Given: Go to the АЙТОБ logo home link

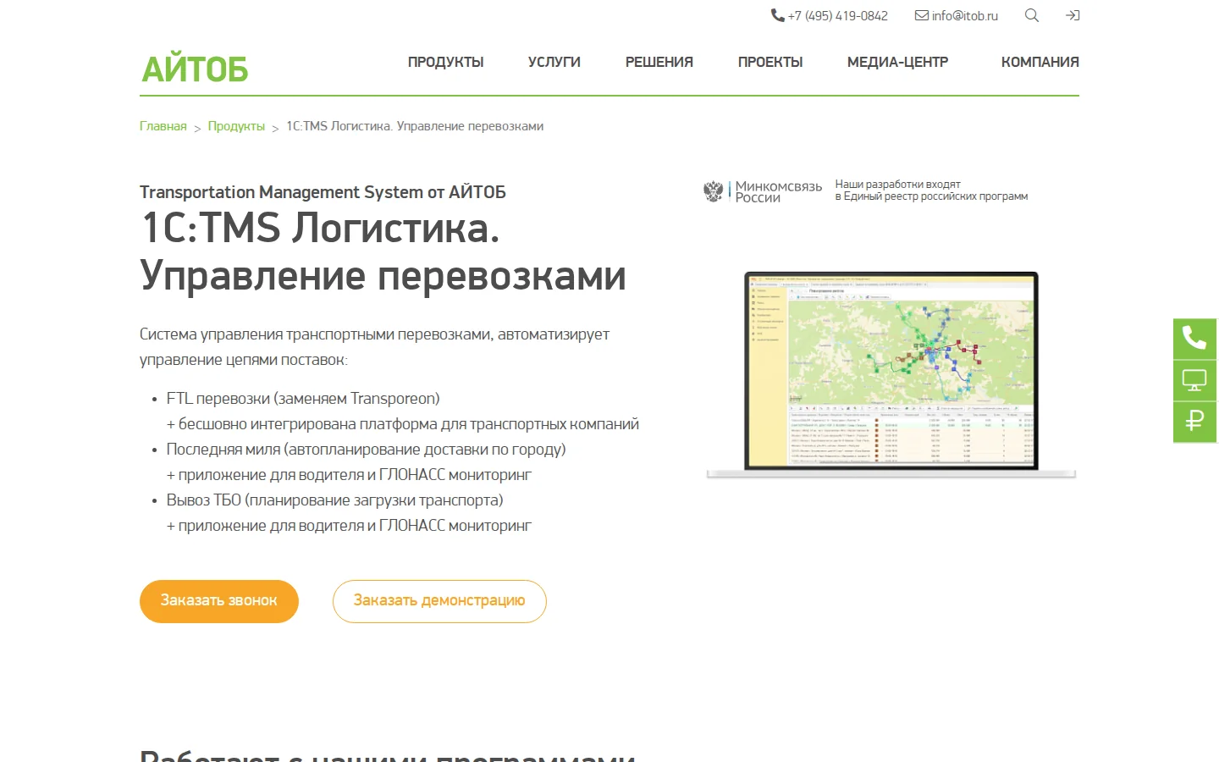Looking at the screenshot, I should click(195, 69).
